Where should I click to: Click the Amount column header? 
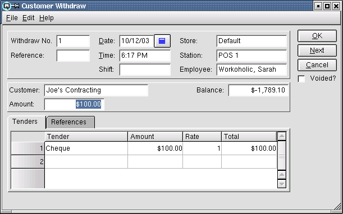(155, 137)
